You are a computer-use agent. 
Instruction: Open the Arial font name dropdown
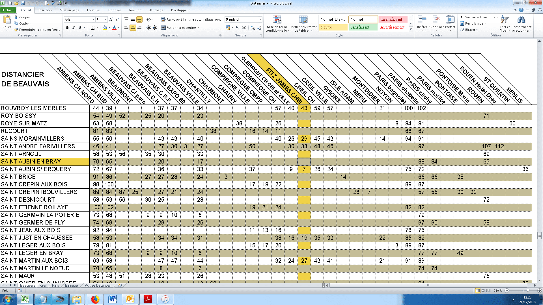tap(93, 19)
